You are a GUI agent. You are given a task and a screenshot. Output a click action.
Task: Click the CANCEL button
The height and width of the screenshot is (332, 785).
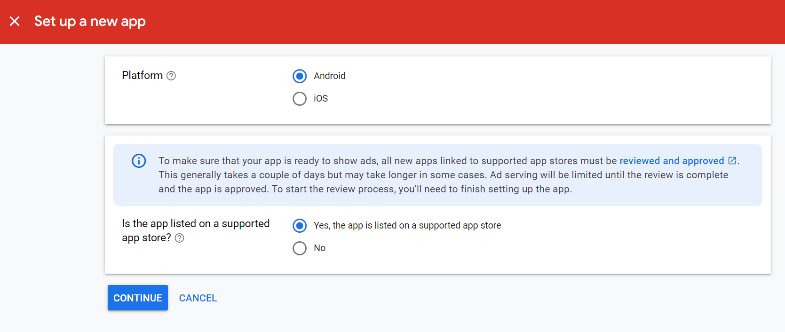198,298
